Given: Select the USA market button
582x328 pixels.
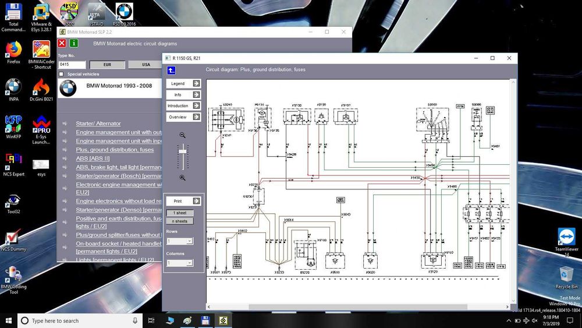Looking at the screenshot, I should (145, 65).
